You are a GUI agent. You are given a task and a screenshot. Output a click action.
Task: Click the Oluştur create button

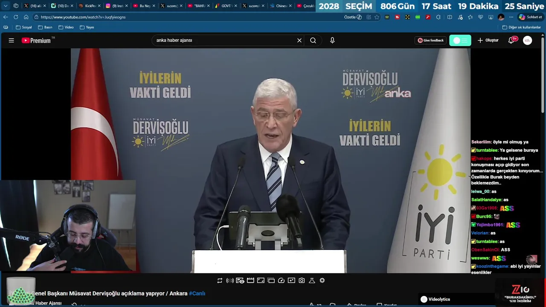(x=488, y=41)
